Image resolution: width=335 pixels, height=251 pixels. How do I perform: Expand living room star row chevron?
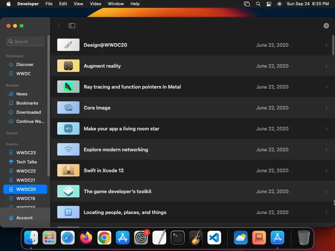[x=326, y=129]
